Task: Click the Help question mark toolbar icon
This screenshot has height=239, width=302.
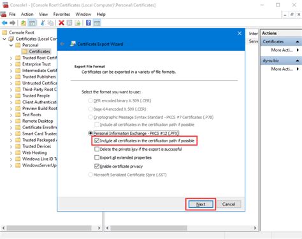Action: pos(89,23)
